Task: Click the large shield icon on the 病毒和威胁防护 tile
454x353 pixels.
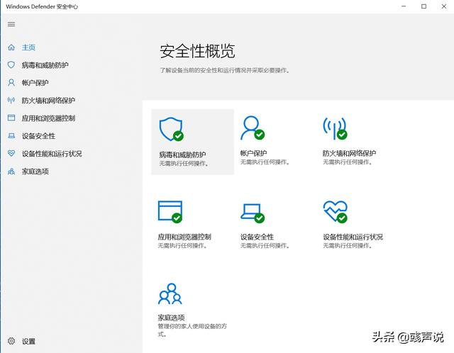Action: pos(171,129)
